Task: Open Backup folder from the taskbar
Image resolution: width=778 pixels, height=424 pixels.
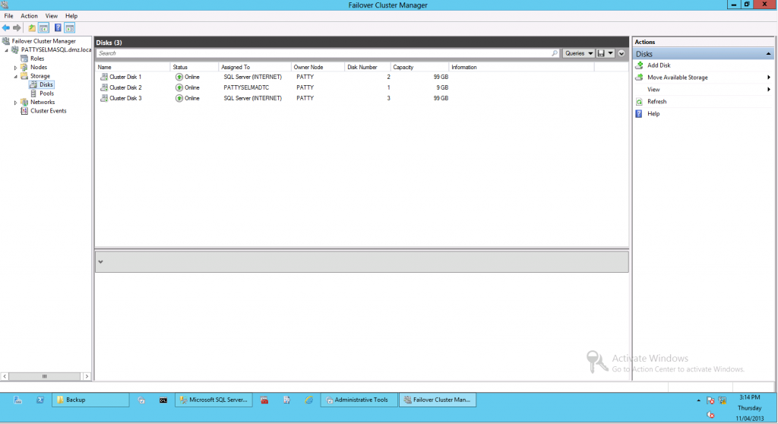Action: point(90,400)
